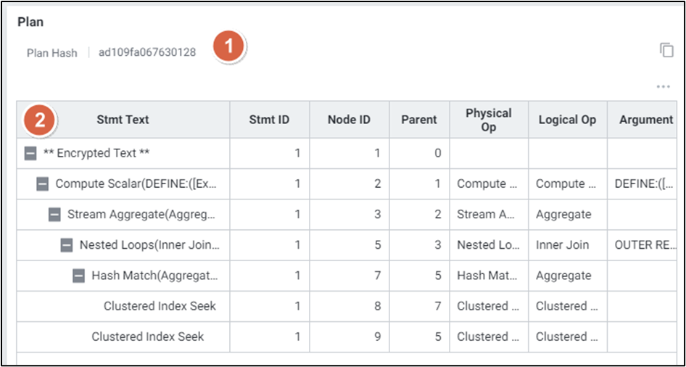686x367 pixels.
Task: Sort by Stmt Text column header
Action: [x=123, y=120]
